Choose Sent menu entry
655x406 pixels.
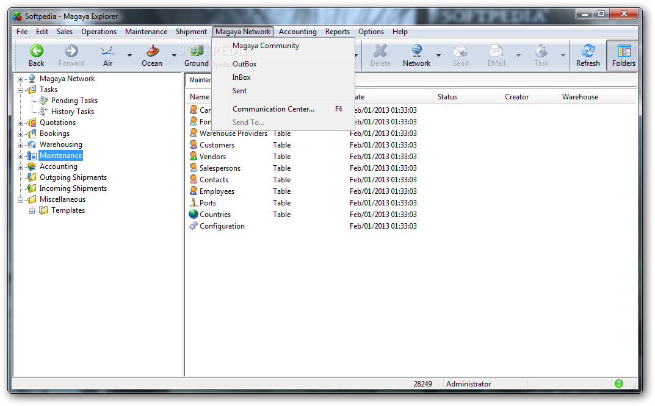(x=284, y=91)
